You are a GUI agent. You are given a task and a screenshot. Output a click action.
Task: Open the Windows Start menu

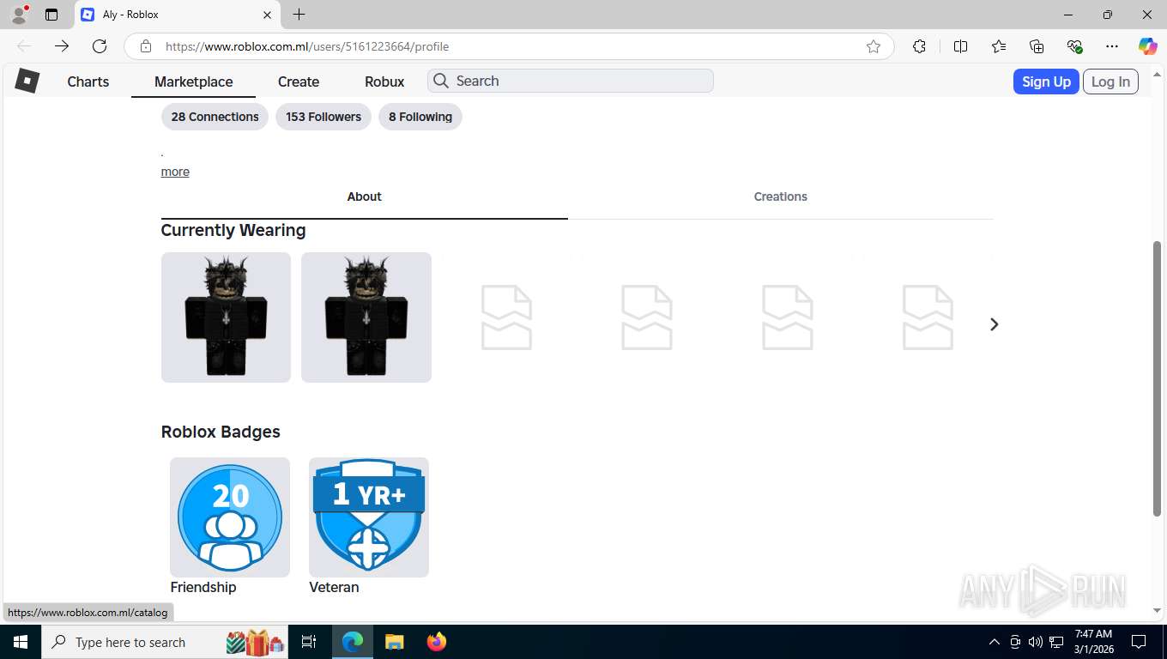click(x=20, y=642)
